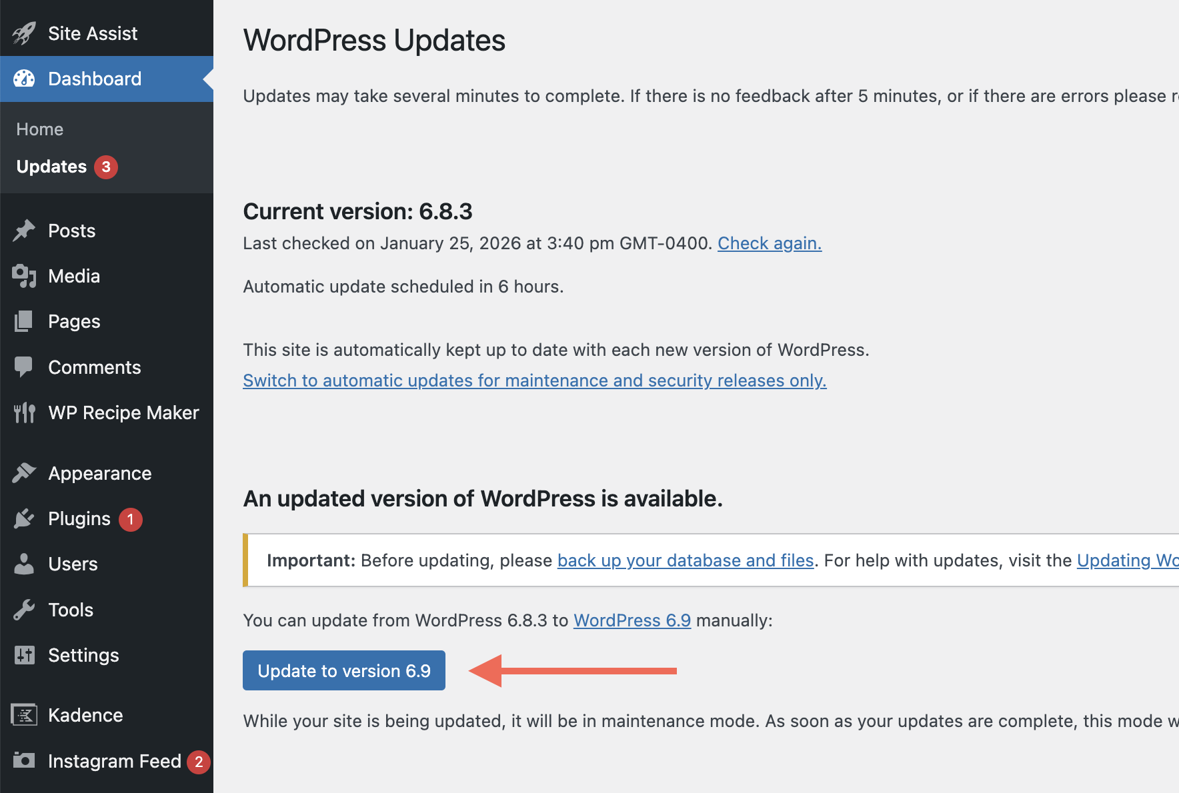
Task: Open the Kadence menu
Action: [107, 715]
